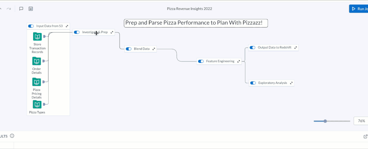Click the view settings toolbar icon
Viewport: 368px width, 149px height.
click(31, 8)
